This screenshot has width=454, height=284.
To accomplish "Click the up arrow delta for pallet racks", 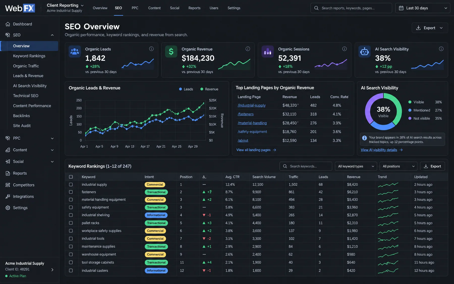I will pos(204,223).
